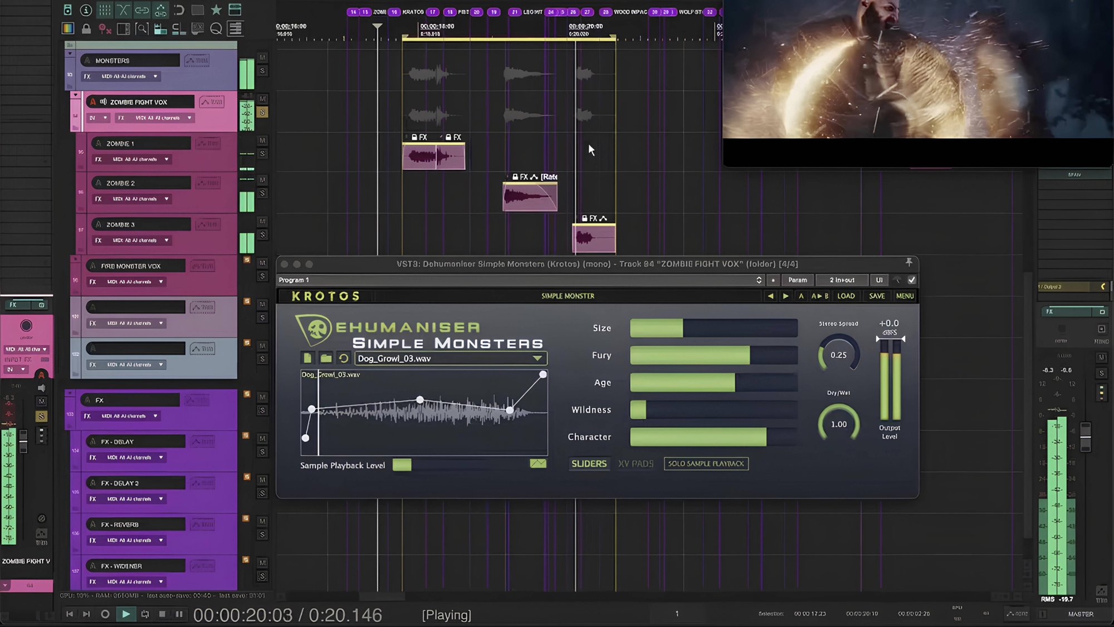Click the Param button in plugin header

[x=797, y=280]
